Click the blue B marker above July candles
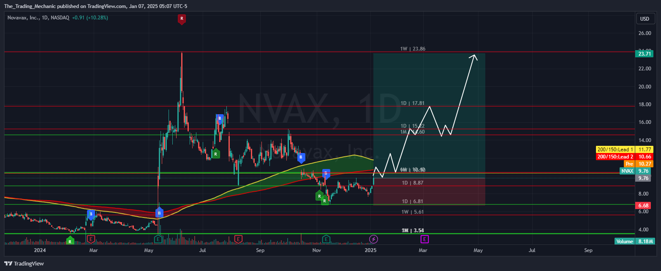Viewport: 661px width, 271px height. pyautogui.click(x=220, y=119)
